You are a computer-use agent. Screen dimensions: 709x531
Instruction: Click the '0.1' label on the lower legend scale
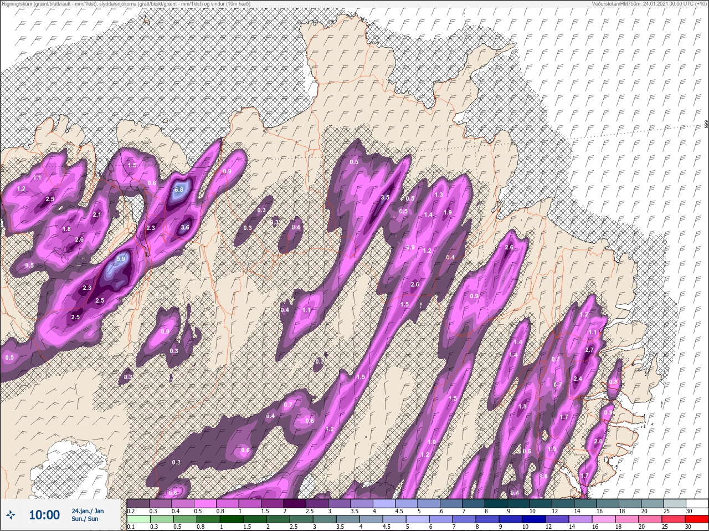(x=130, y=527)
